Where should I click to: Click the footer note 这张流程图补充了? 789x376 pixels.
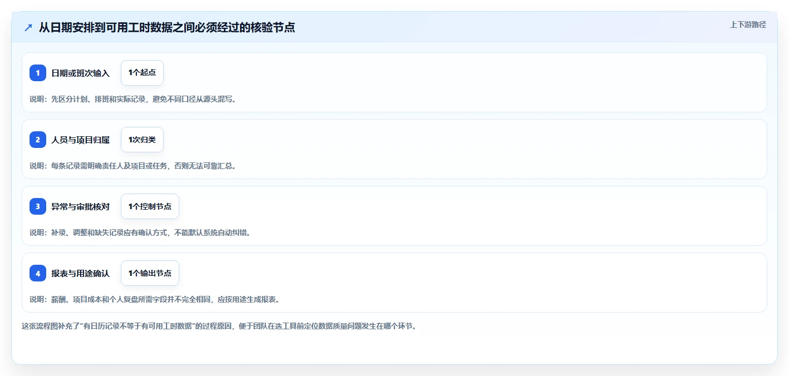(x=219, y=326)
